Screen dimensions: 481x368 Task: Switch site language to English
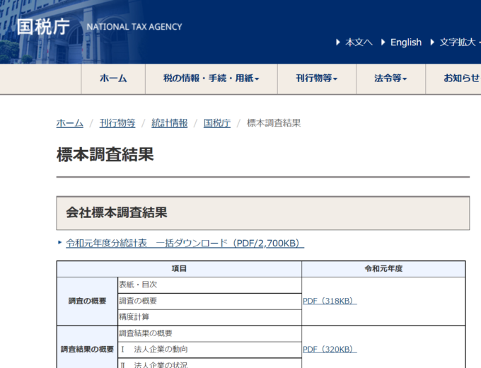(x=405, y=42)
